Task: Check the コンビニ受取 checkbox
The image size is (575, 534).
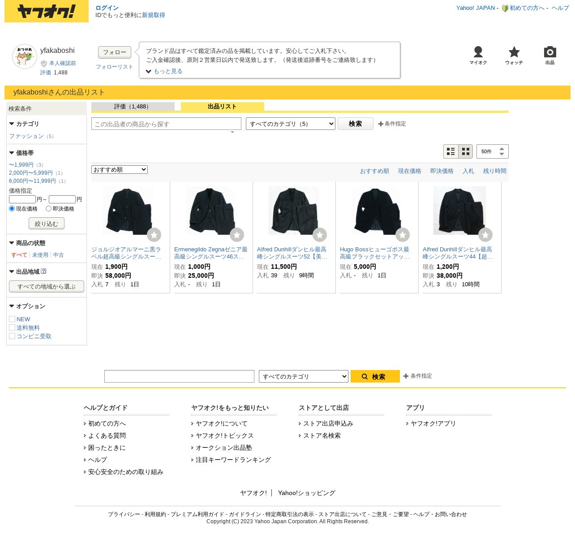Action: (x=12, y=336)
